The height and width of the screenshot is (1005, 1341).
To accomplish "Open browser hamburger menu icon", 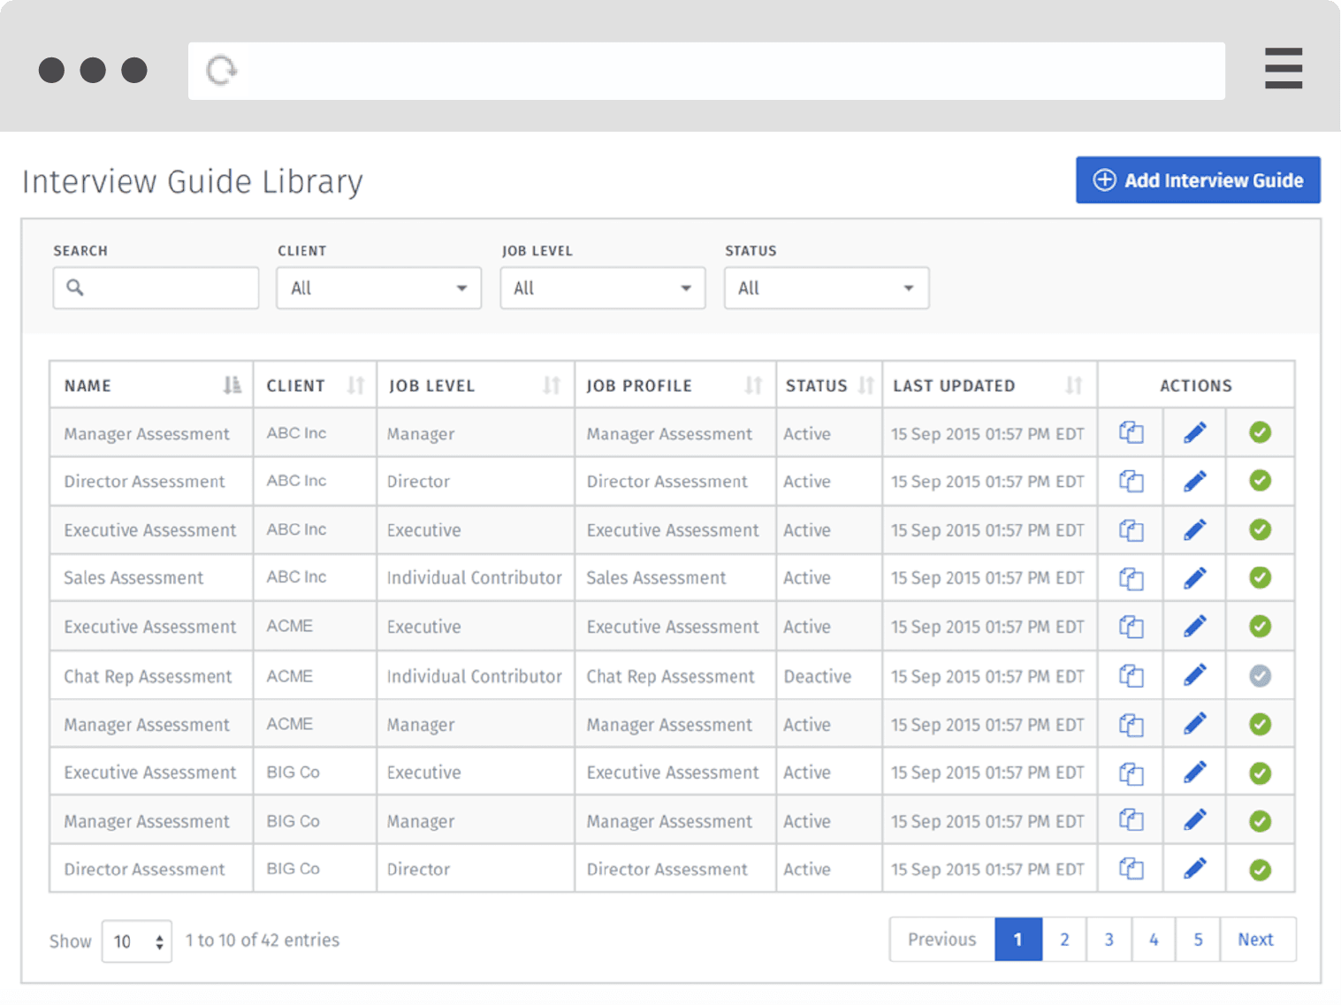I will pos(1283,69).
